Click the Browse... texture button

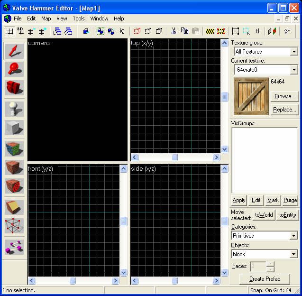(x=284, y=96)
